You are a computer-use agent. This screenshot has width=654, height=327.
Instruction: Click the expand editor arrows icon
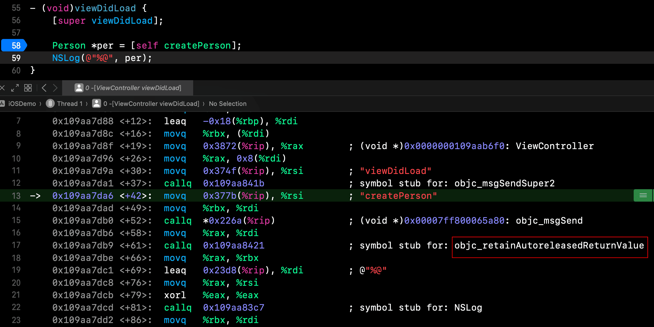[x=15, y=88]
